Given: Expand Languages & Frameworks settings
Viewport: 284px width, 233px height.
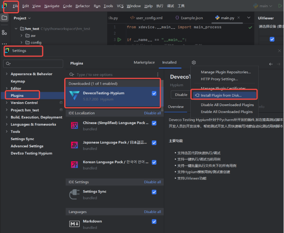Looking at the screenshot, I should tap(7, 125).
